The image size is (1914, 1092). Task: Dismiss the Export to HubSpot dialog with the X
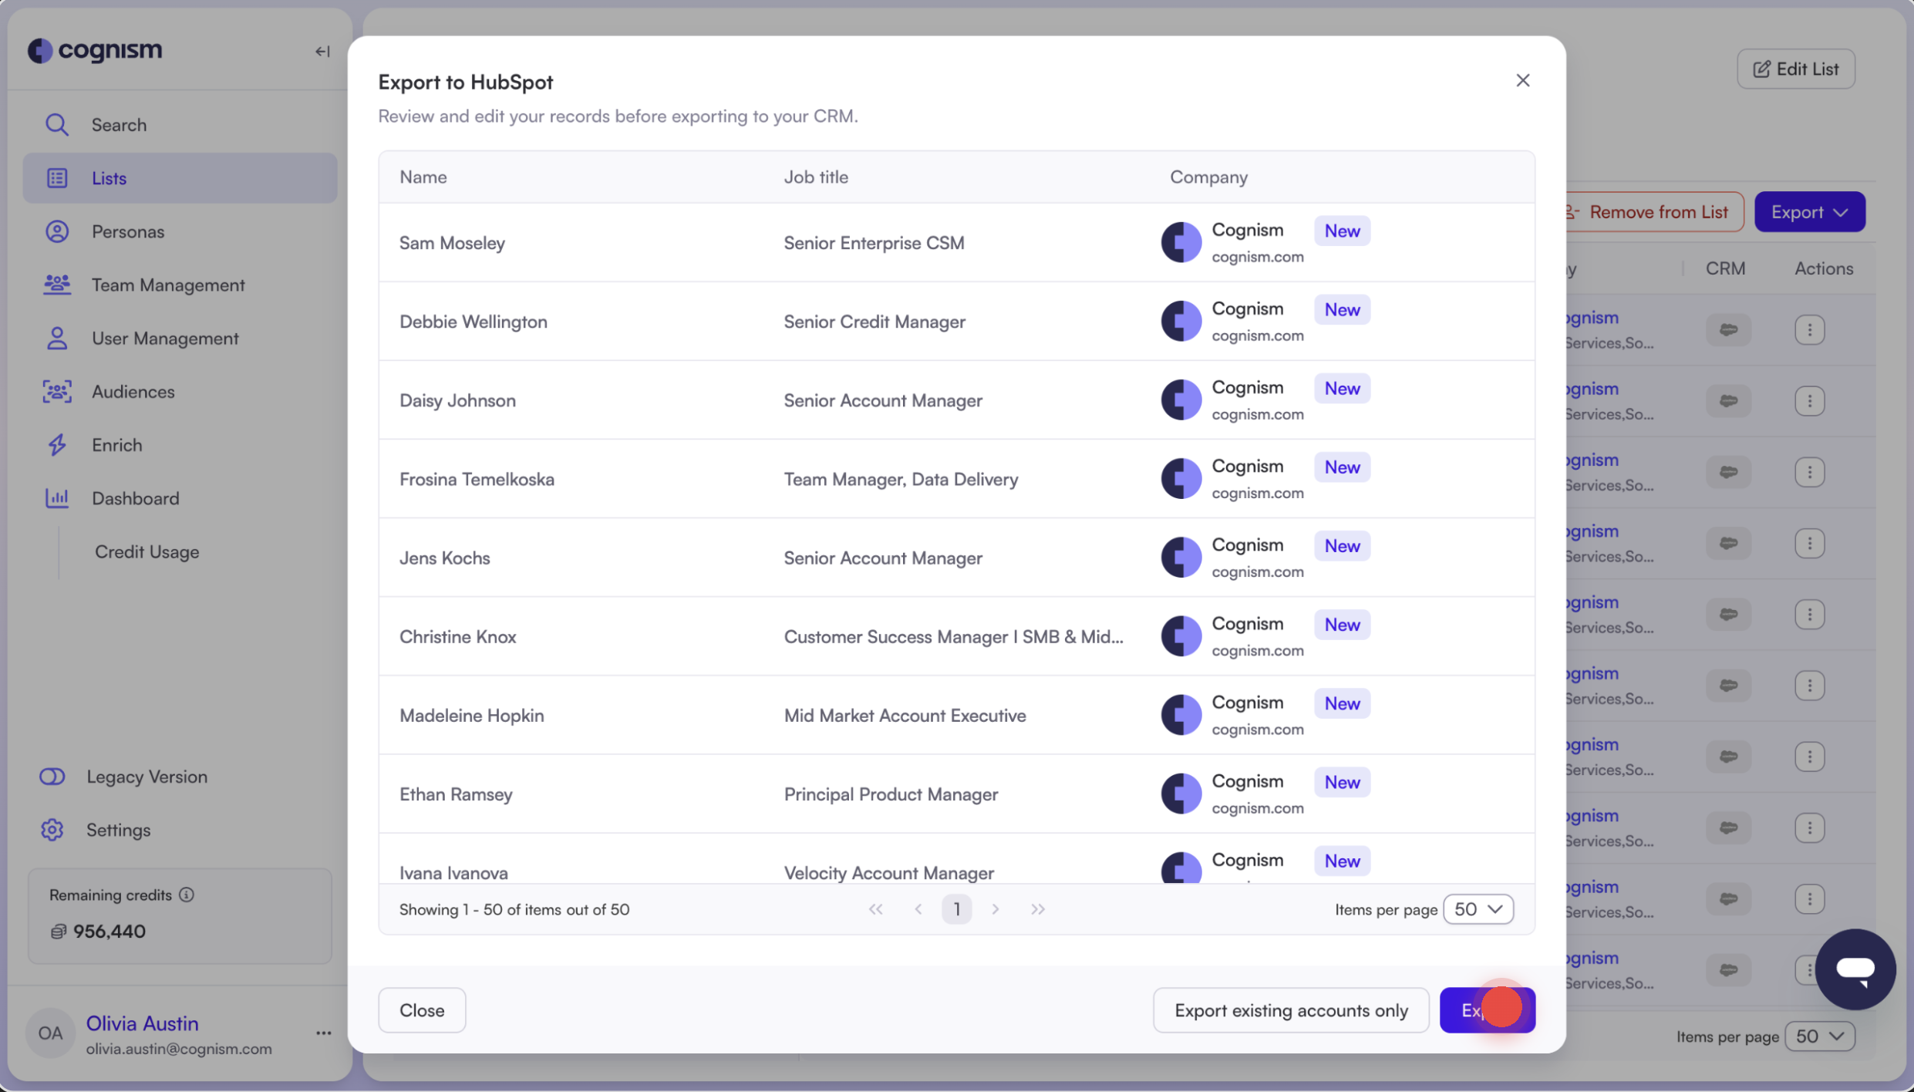tap(1522, 80)
